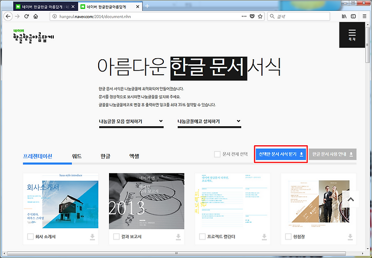
Task: Click the Pocket save icon
Action: click(252, 16)
